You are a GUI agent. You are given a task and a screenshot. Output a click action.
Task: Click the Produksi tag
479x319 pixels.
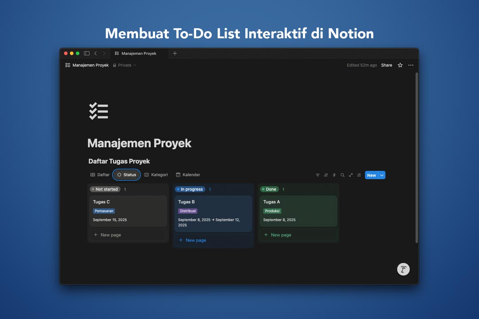pyautogui.click(x=272, y=211)
